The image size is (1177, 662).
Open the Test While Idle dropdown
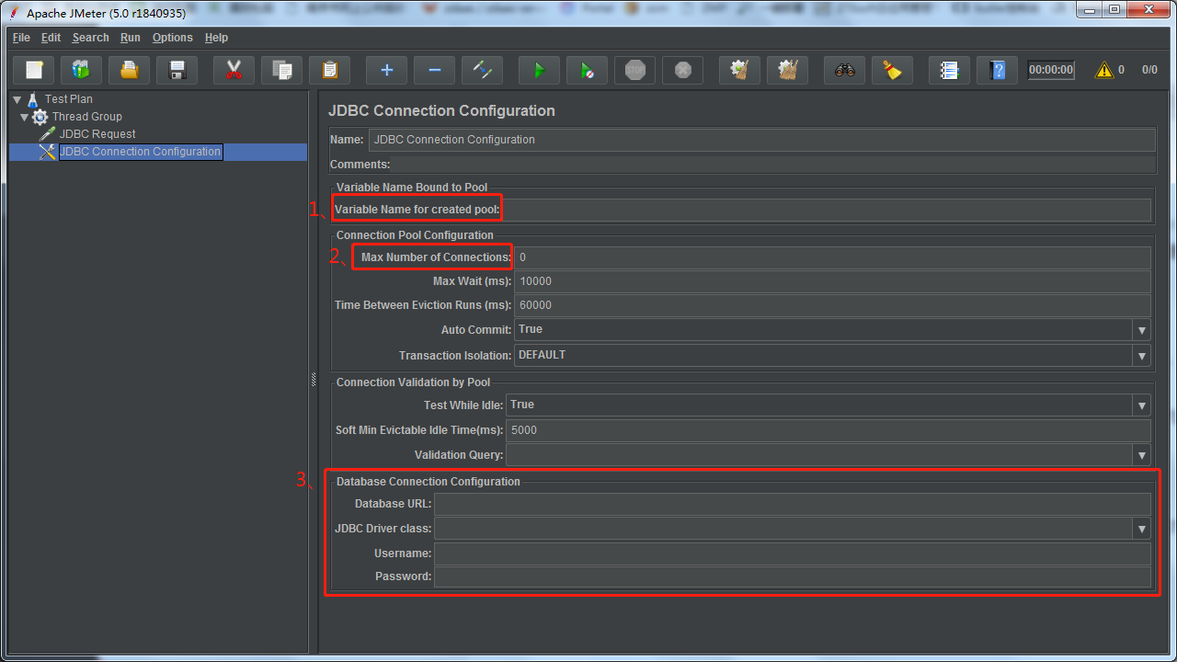click(x=1142, y=405)
